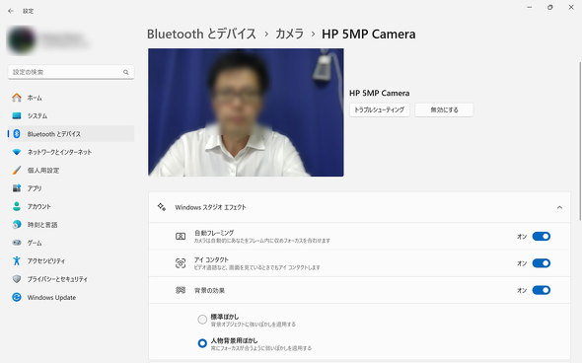Open Windows Update settings page
The height and width of the screenshot is (363, 582).
(x=71, y=297)
